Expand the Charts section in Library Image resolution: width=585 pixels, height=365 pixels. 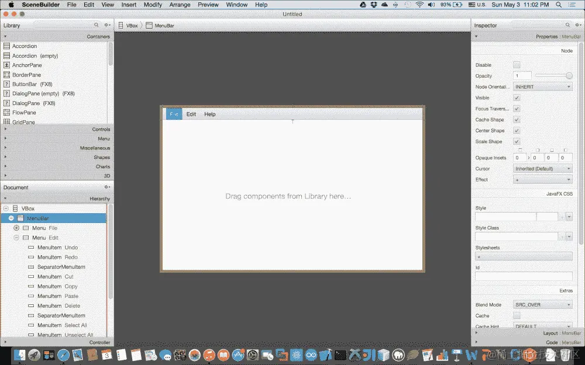tap(57, 166)
